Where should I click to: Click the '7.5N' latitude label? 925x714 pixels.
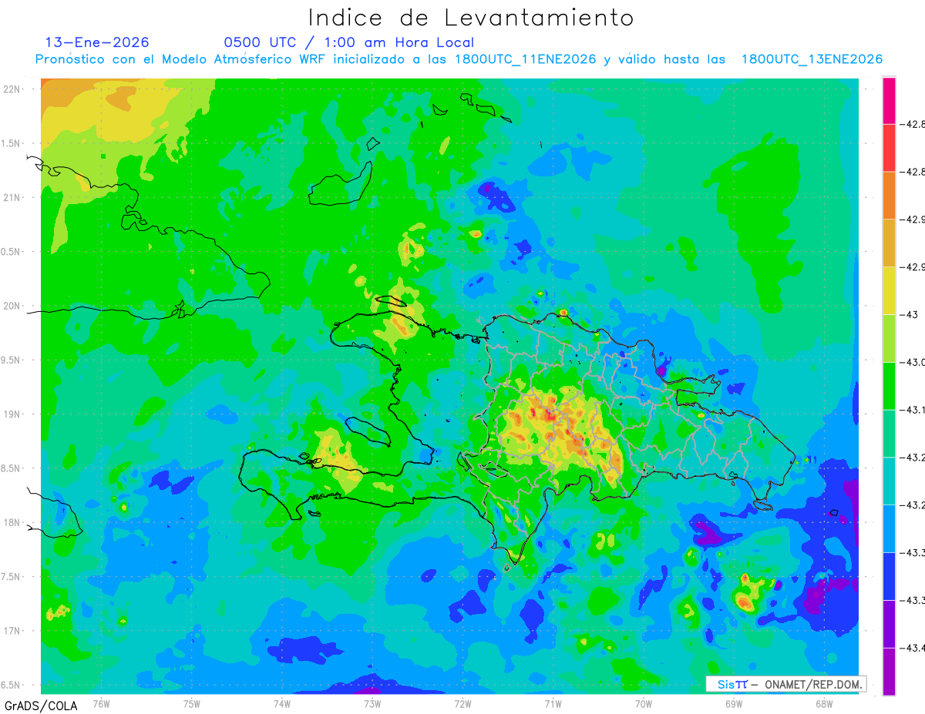12,577
